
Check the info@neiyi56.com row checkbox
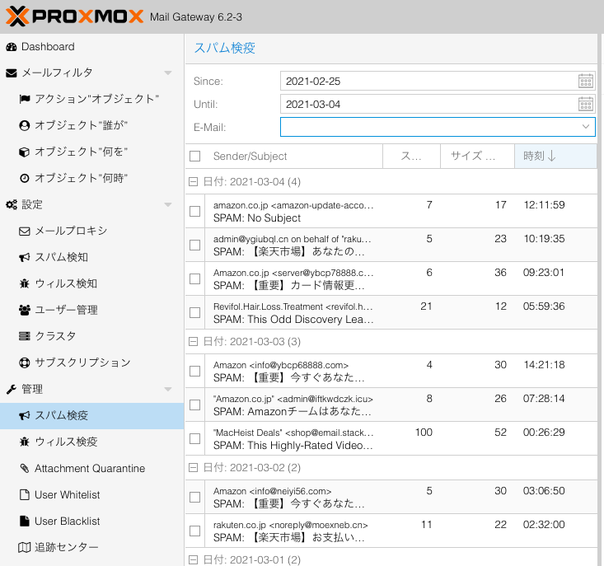(x=195, y=497)
